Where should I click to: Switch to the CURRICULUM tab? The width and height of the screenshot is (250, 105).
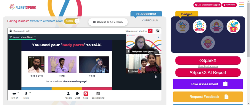pyautogui.click(x=150, y=20)
